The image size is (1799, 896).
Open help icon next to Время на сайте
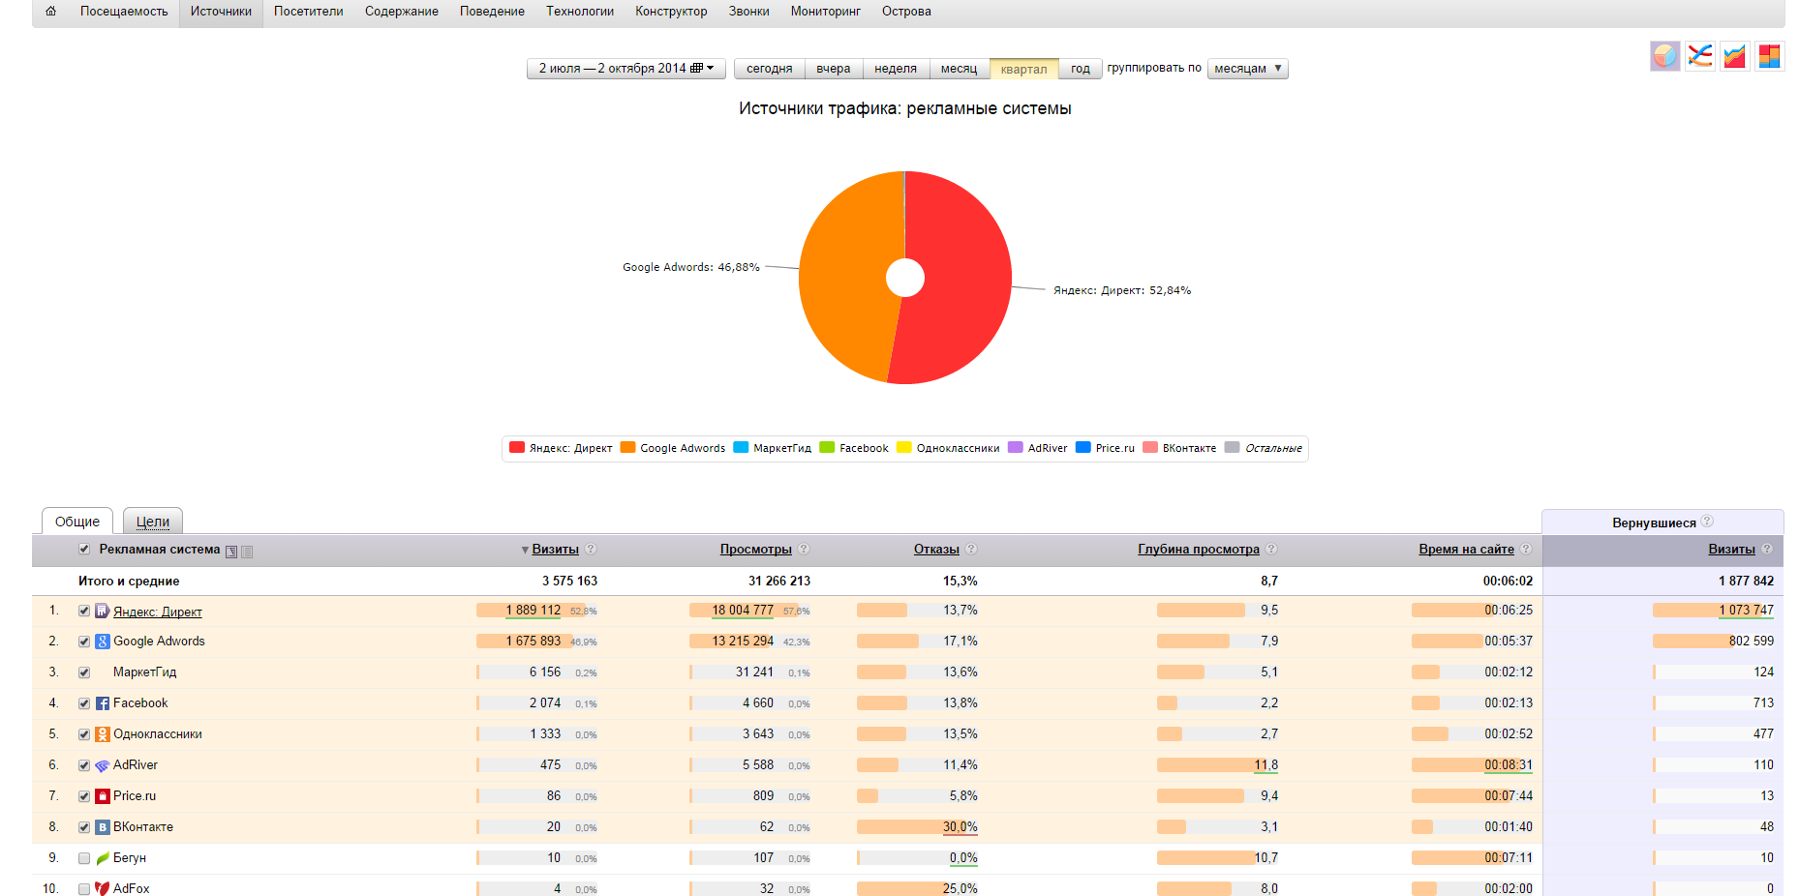[x=1526, y=549]
